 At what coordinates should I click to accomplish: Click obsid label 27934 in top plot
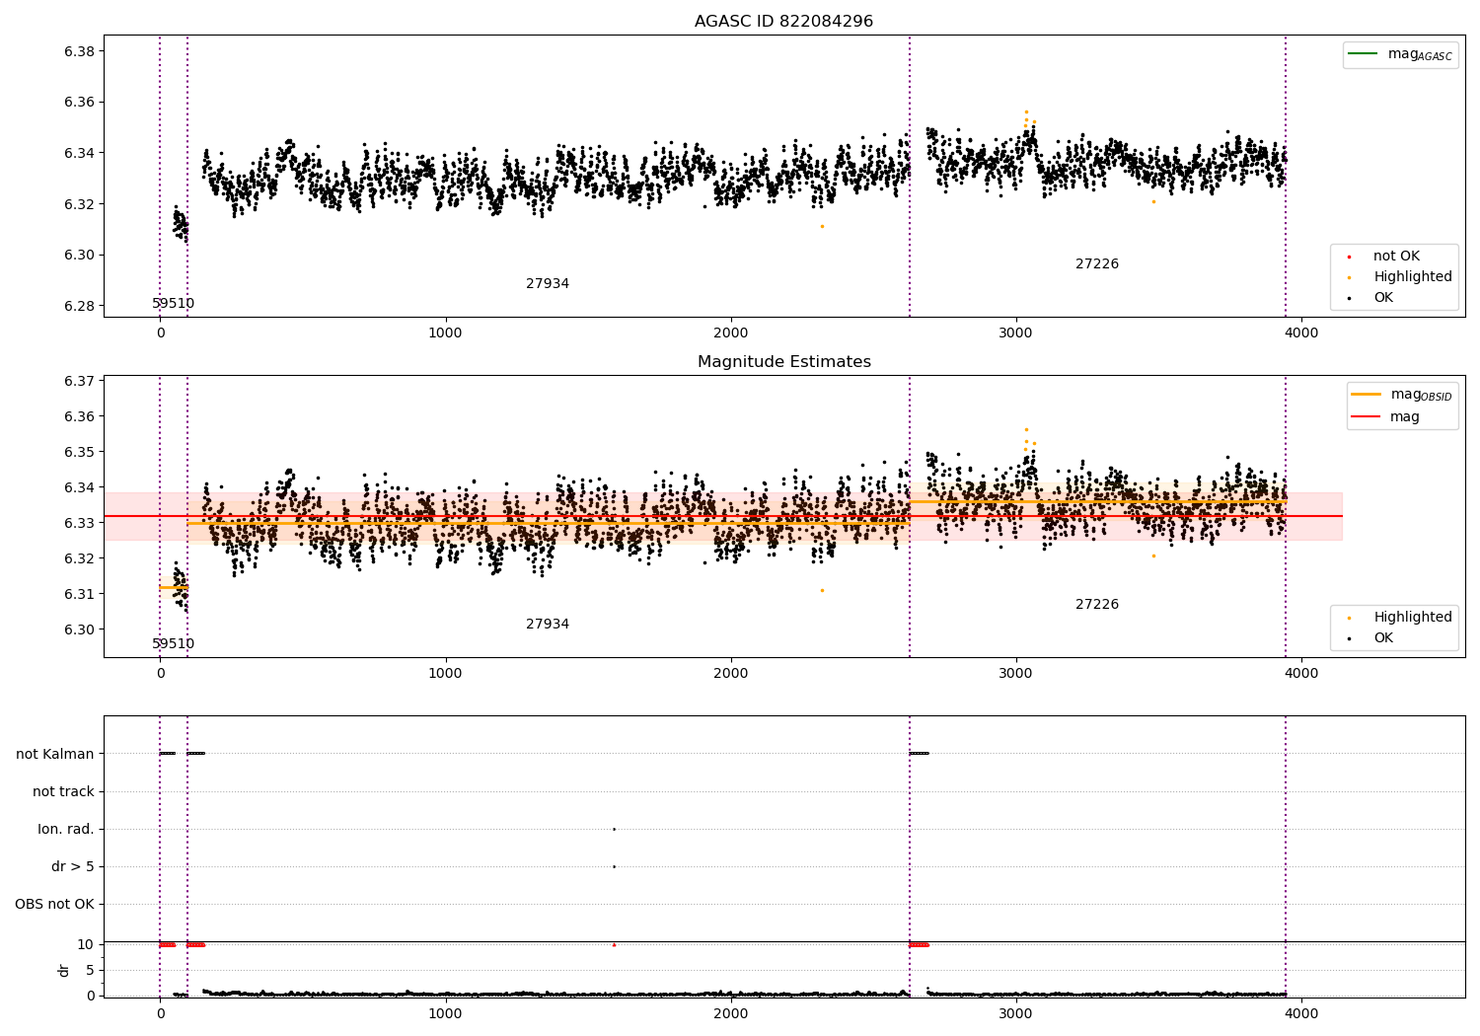click(547, 284)
